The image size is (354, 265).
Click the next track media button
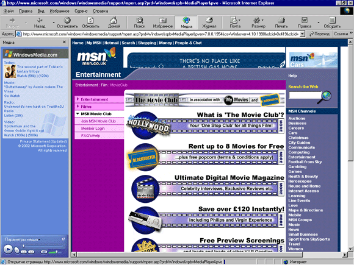pyautogui.click(x=31, y=252)
